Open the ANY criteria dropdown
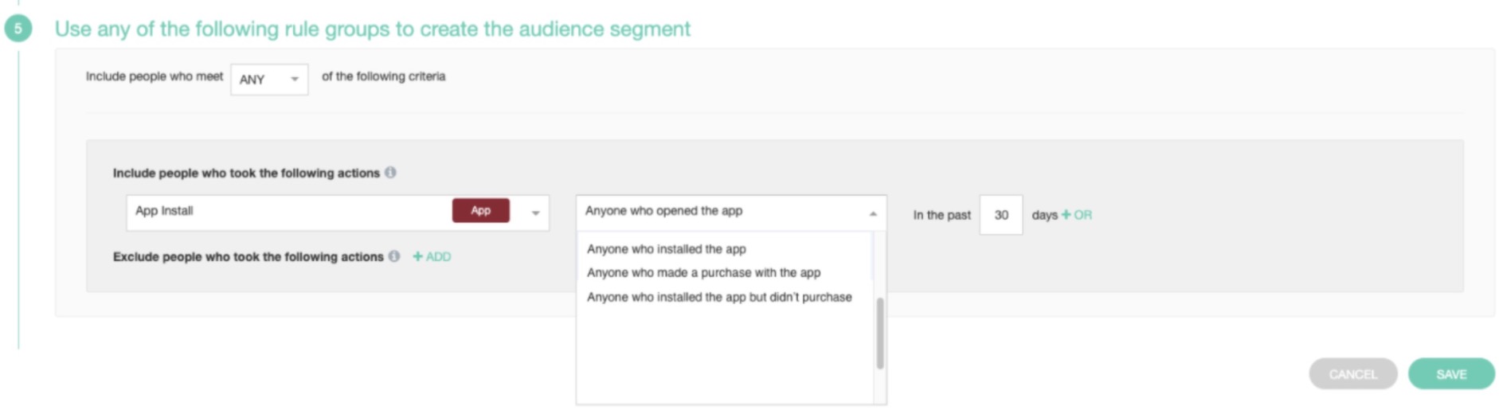The height and width of the screenshot is (414, 1499). tap(269, 80)
